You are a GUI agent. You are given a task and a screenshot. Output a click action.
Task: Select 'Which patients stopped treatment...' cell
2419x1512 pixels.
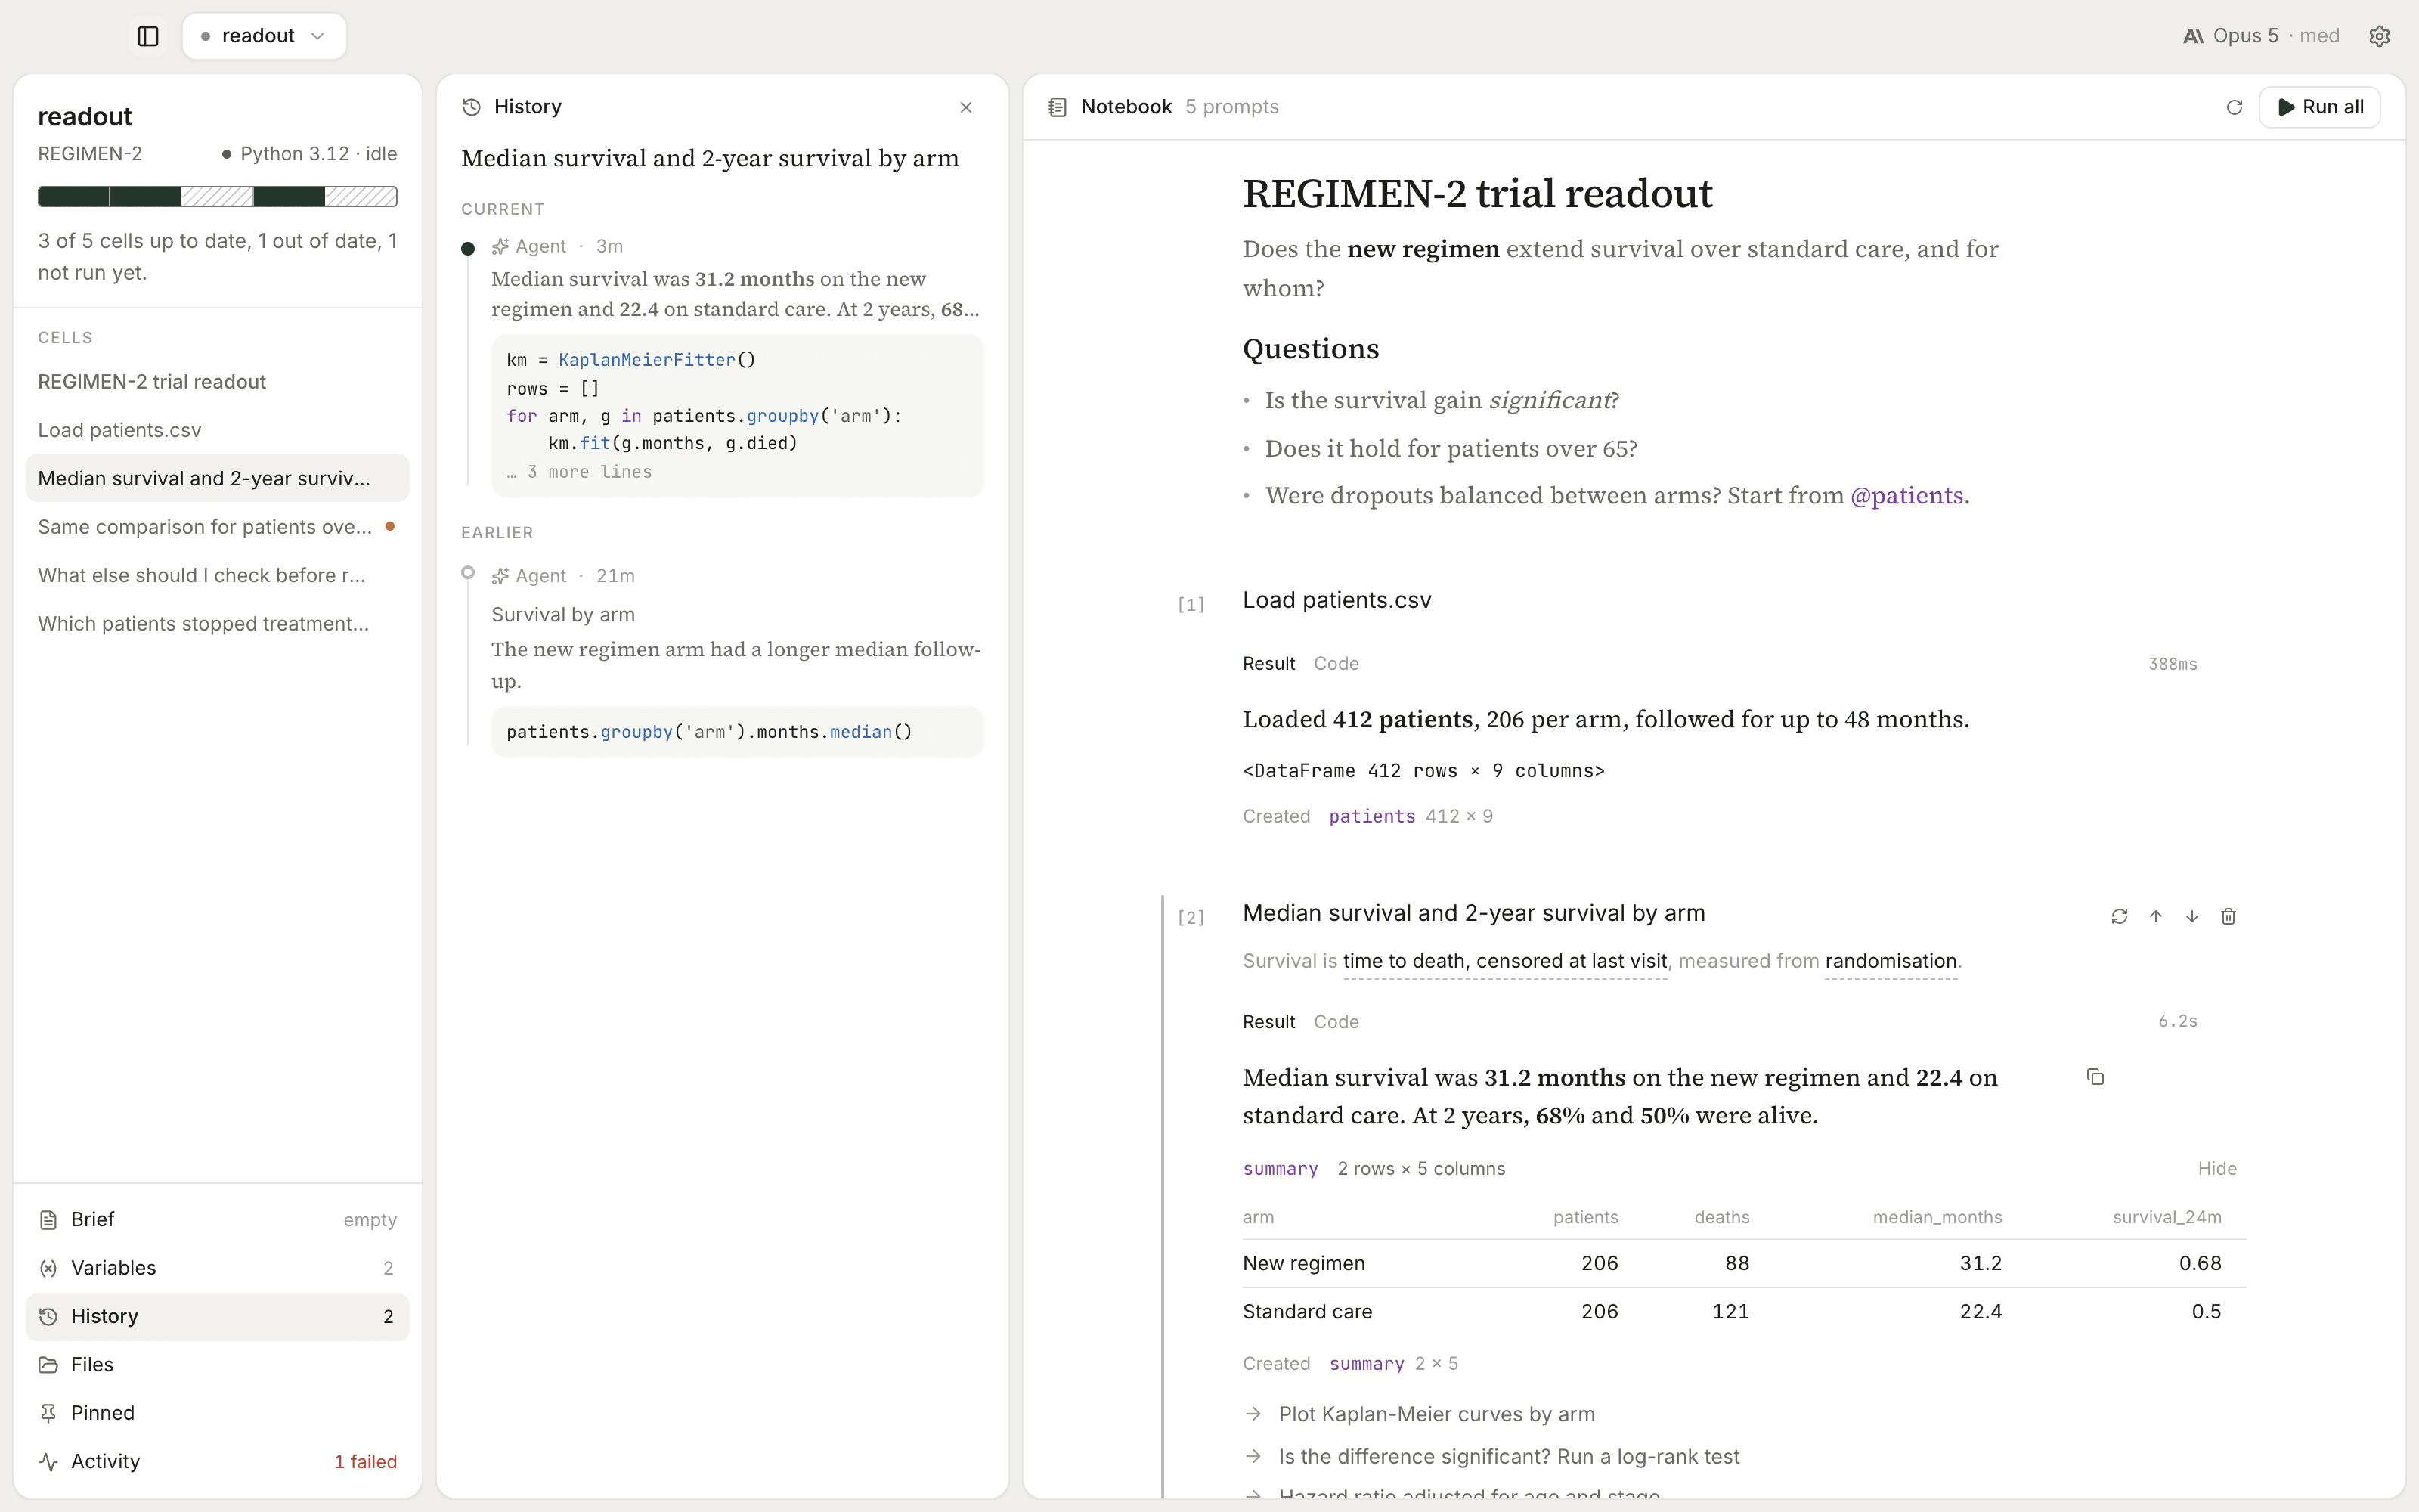[x=217, y=624]
